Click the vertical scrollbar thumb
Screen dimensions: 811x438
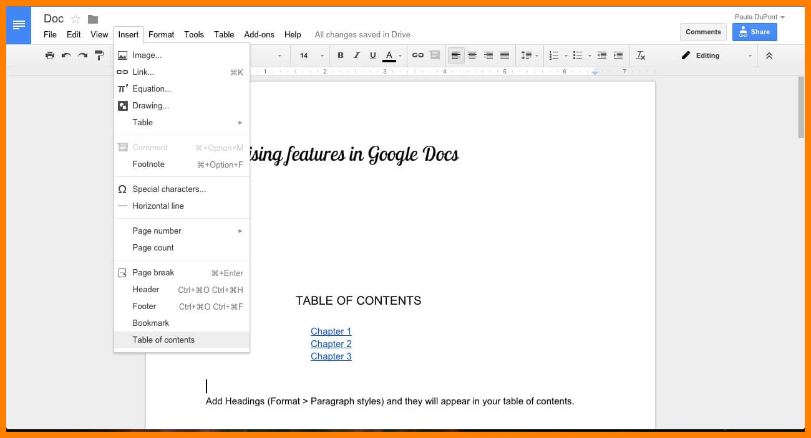(x=802, y=107)
